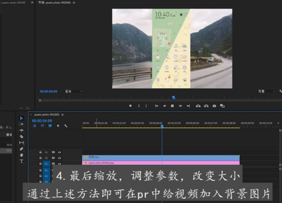Click Mark Out button
Screen dimensions: 282x203
(x=146, y=106)
